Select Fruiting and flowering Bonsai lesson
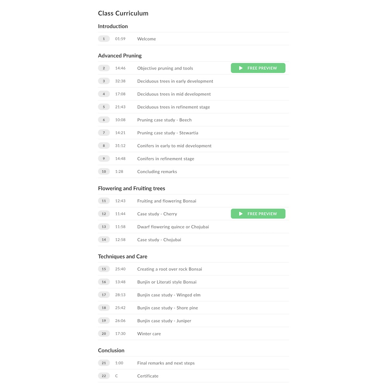The width and height of the screenshot is (387, 390). [x=166, y=201]
